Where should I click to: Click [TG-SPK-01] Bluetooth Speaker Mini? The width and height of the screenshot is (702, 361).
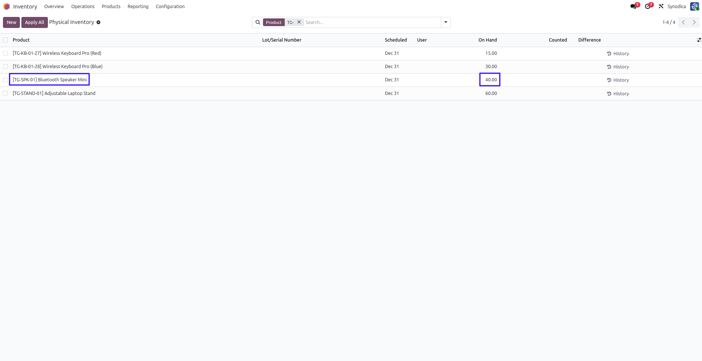[50, 80]
